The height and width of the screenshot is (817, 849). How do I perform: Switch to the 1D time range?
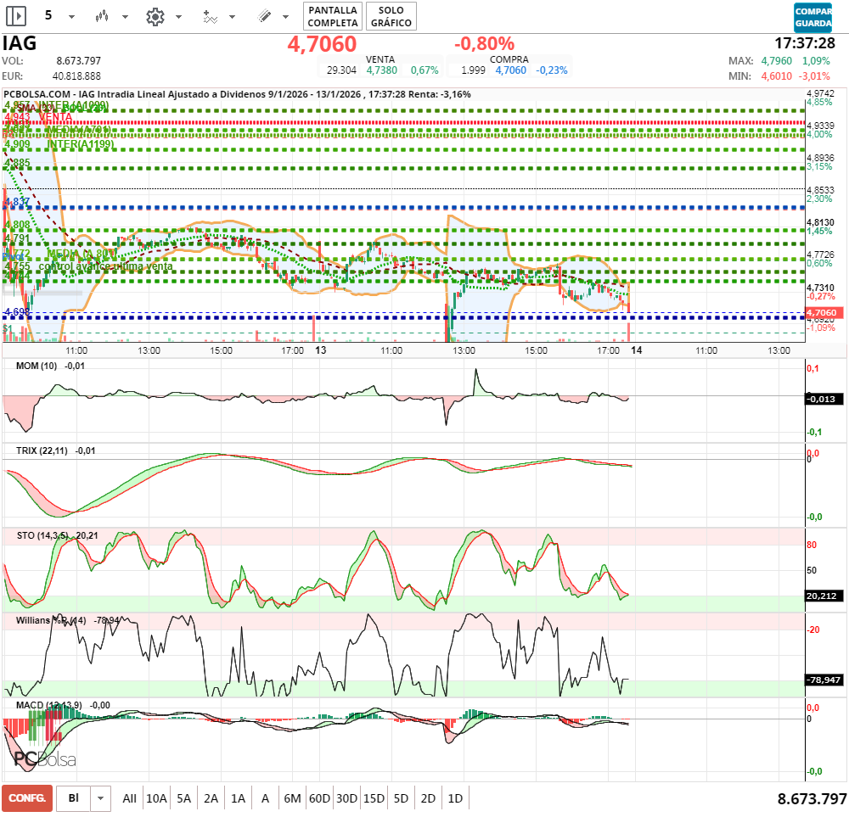click(x=455, y=798)
